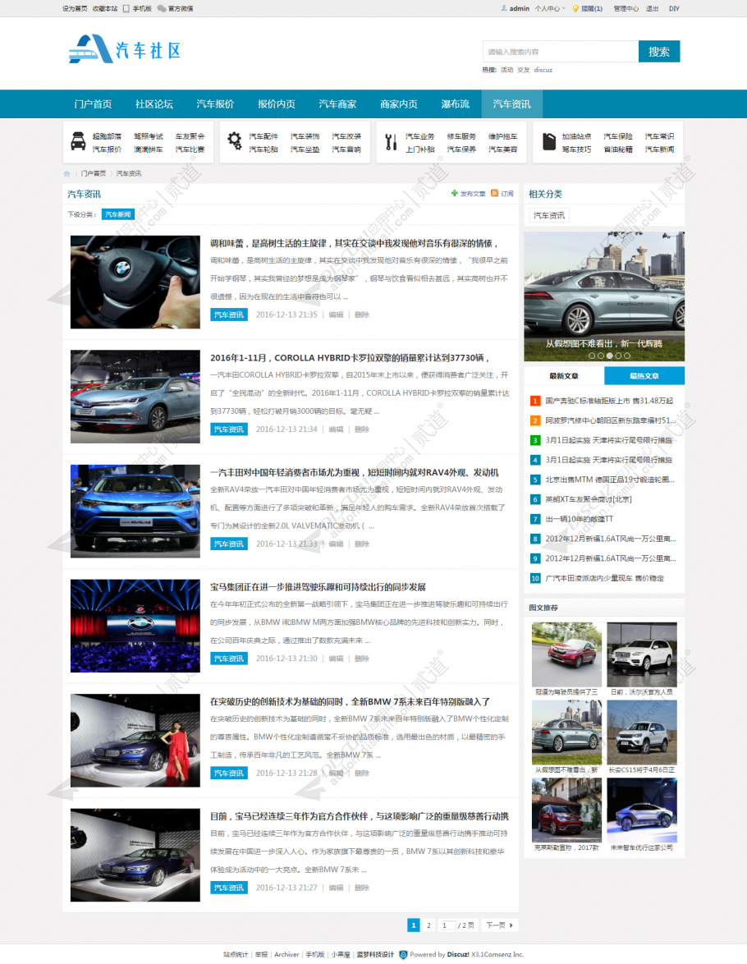Click the 门户首页 breadcrumb link
The image size is (747, 964).
94,174
